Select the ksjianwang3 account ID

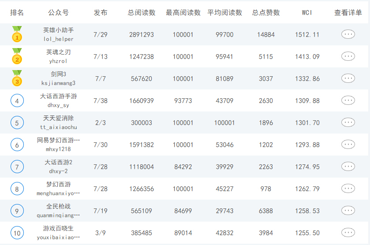pos(58,83)
